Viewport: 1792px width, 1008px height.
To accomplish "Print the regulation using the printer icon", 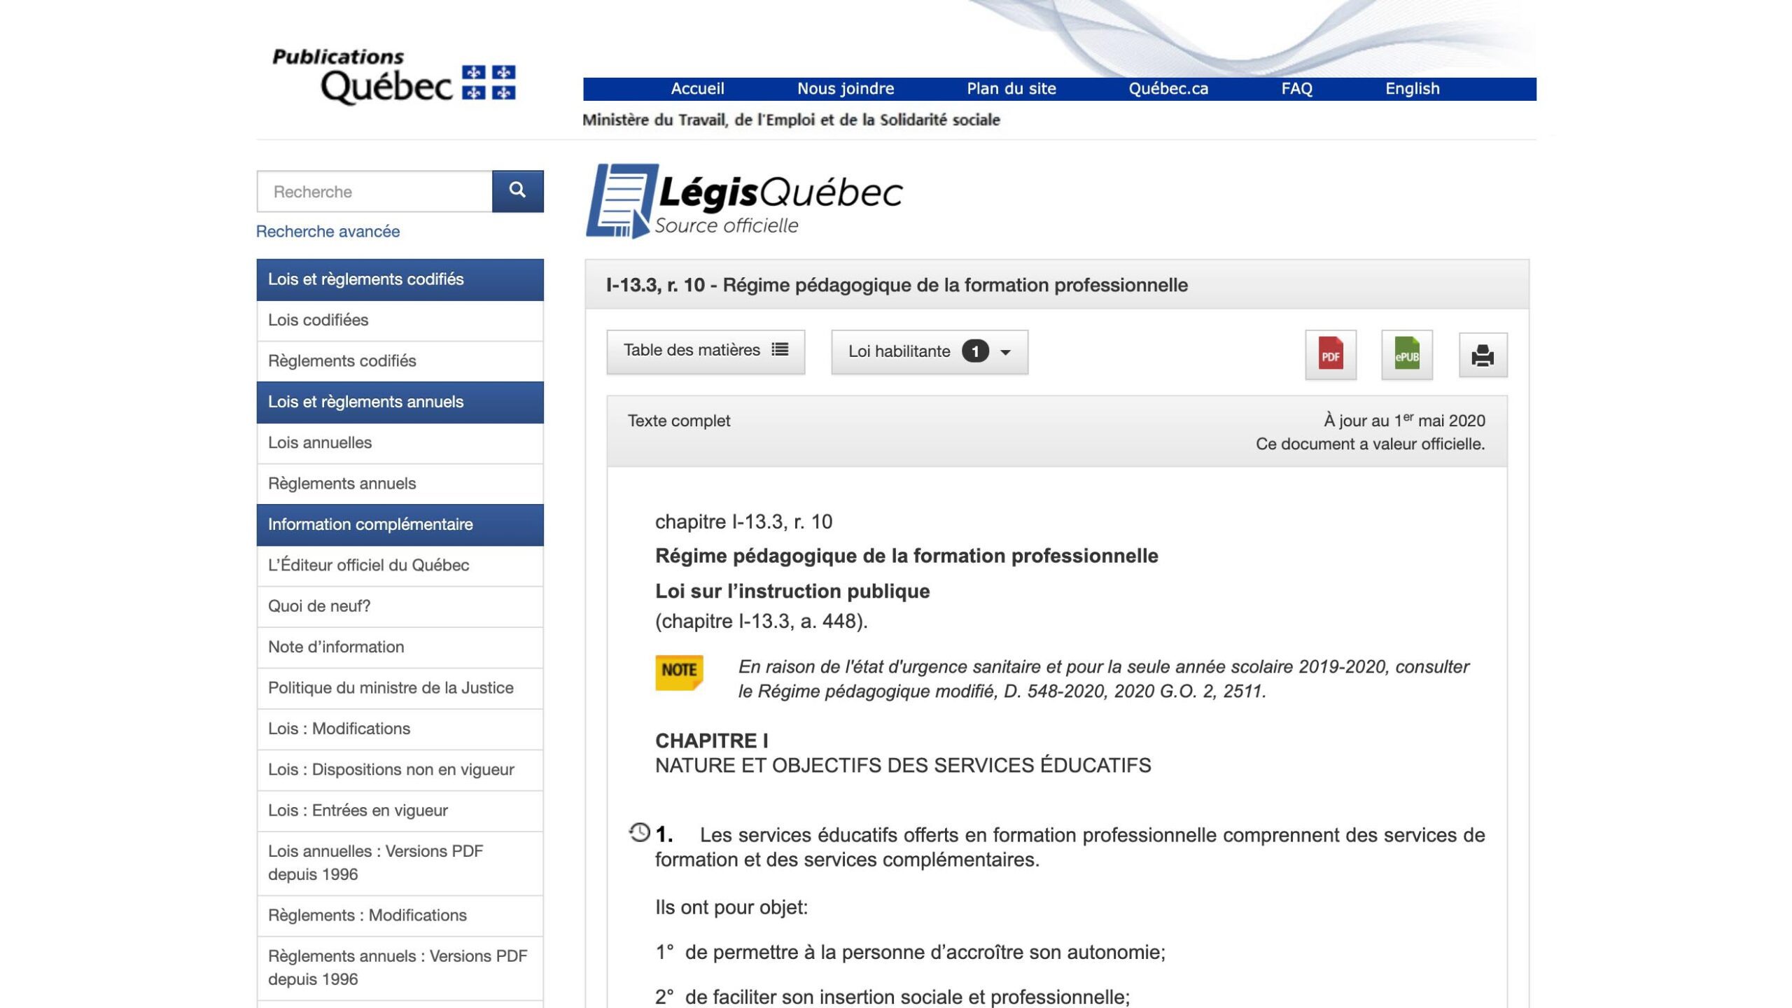I will (1483, 356).
